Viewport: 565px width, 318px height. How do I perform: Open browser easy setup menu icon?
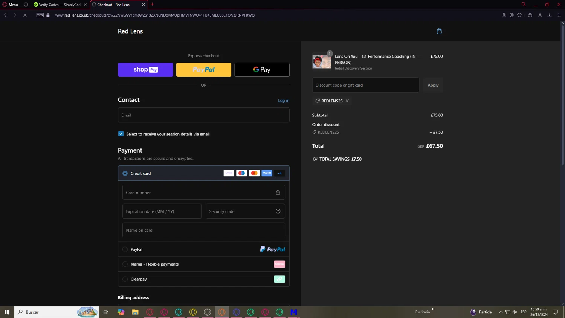pyautogui.click(x=559, y=15)
